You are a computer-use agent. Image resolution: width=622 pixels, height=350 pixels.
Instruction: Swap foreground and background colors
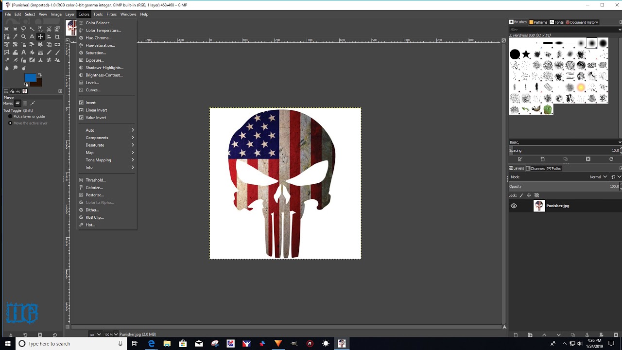40,75
